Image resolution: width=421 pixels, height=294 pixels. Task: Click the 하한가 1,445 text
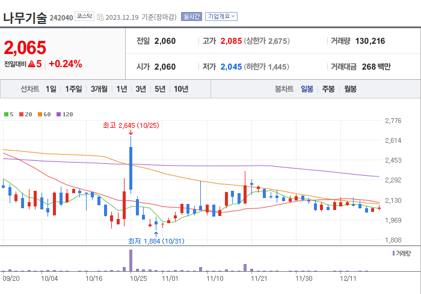(266, 67)
